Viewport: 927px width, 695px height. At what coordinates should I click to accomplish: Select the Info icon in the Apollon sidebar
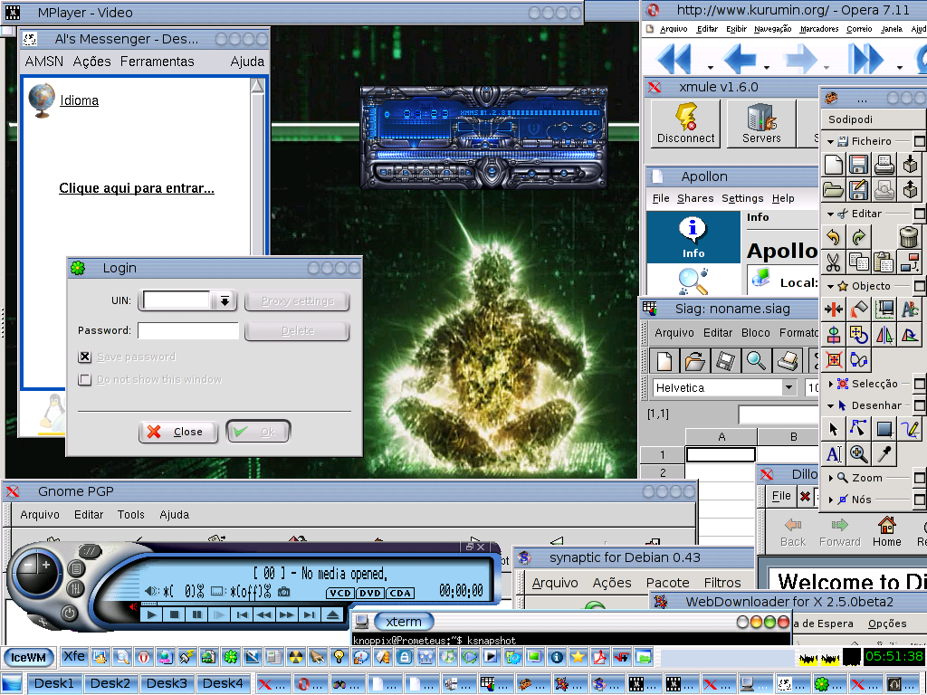click(x=693, y=237)
